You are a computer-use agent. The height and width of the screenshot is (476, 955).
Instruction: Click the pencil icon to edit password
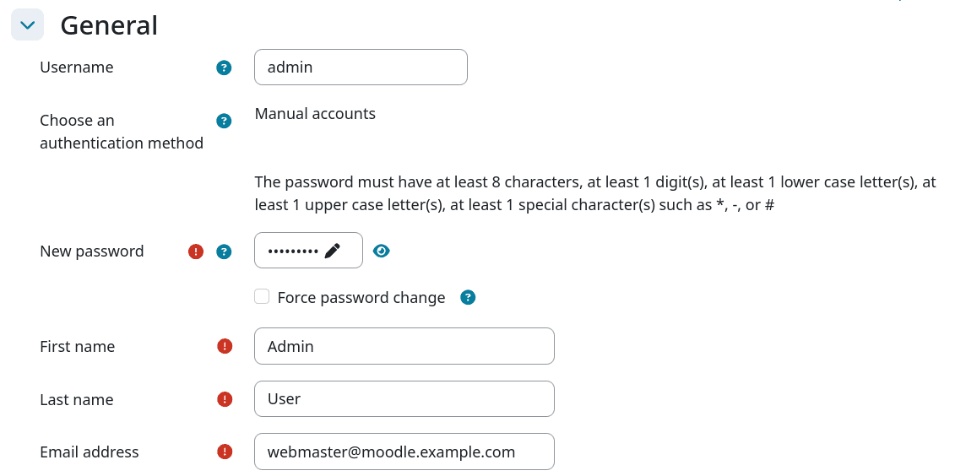[333, 251]
